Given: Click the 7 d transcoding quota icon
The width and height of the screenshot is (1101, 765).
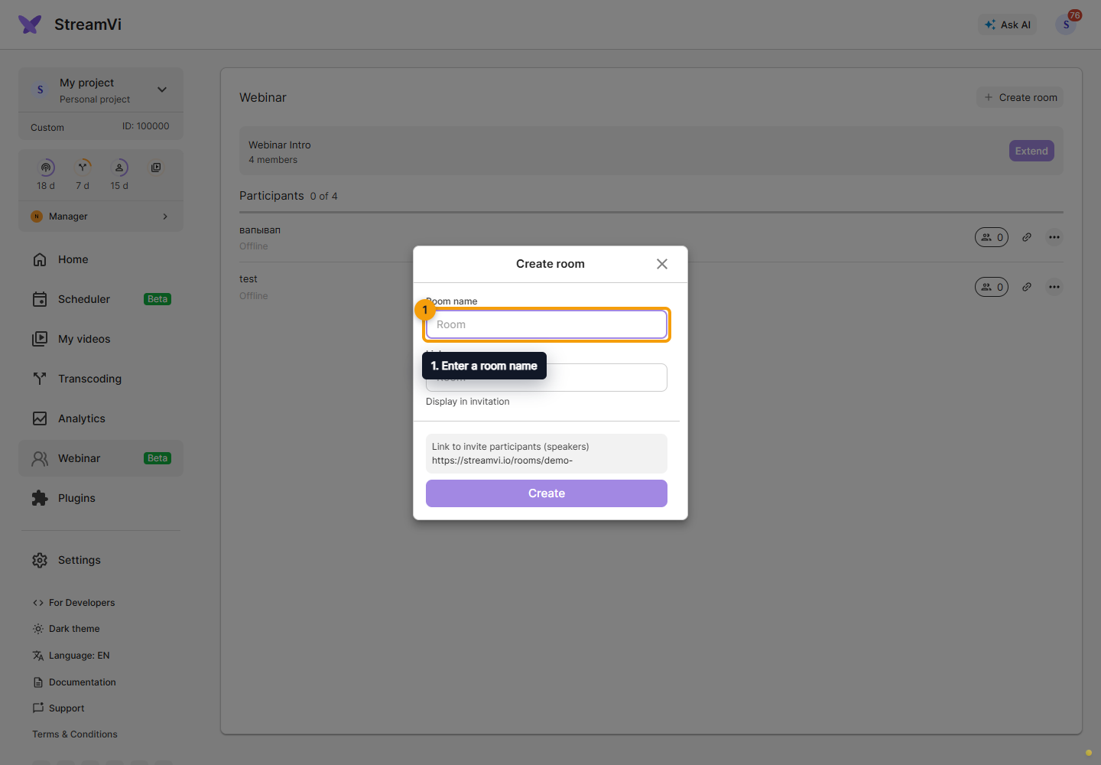Looking at the screenshot, I should coord(83,168).
